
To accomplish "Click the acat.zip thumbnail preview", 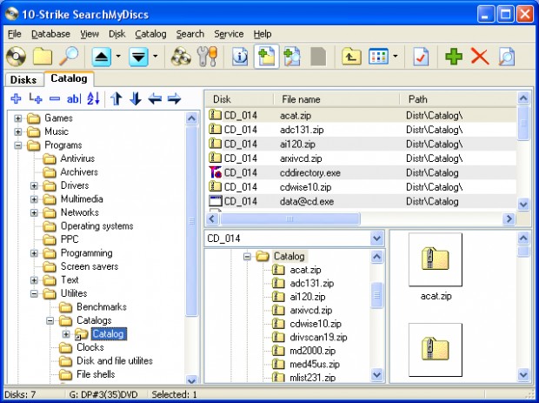I will [x=436, y=259].
